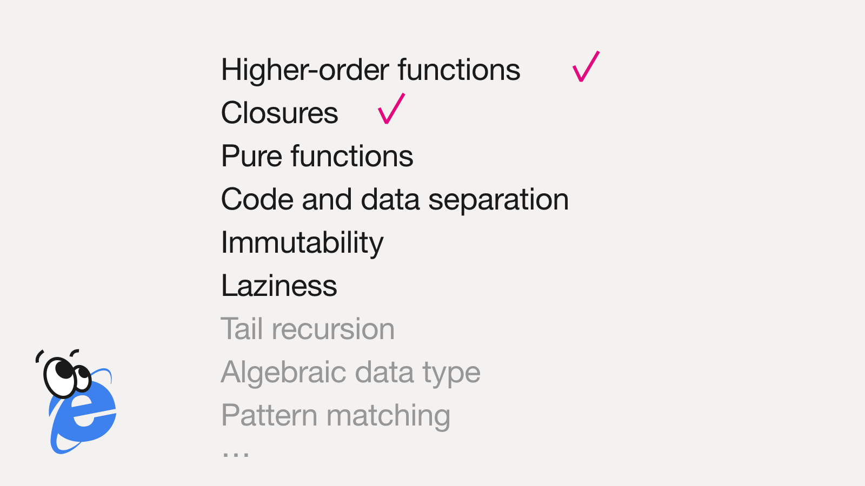Image resolution: width=865 pixels, height=486 pixels.
Task: Click the ellipsis below Pattern matching
Action: (x=236, y=455)
